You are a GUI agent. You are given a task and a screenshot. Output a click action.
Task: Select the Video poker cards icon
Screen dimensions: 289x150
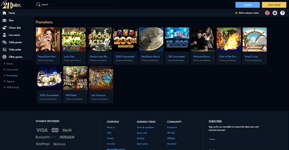[x=5, y=50]
